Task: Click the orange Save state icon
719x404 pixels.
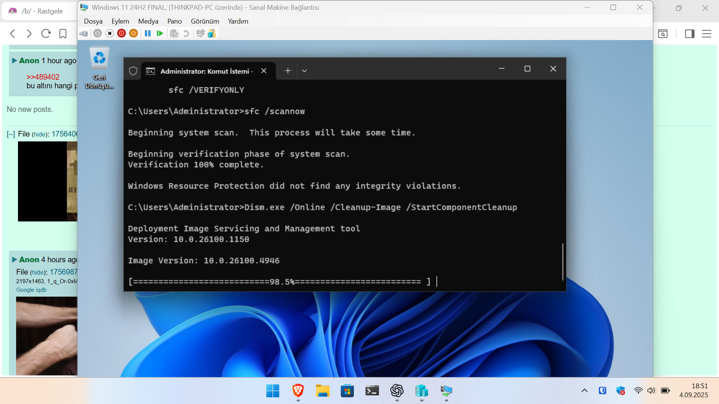Action: tap(133, 33)
